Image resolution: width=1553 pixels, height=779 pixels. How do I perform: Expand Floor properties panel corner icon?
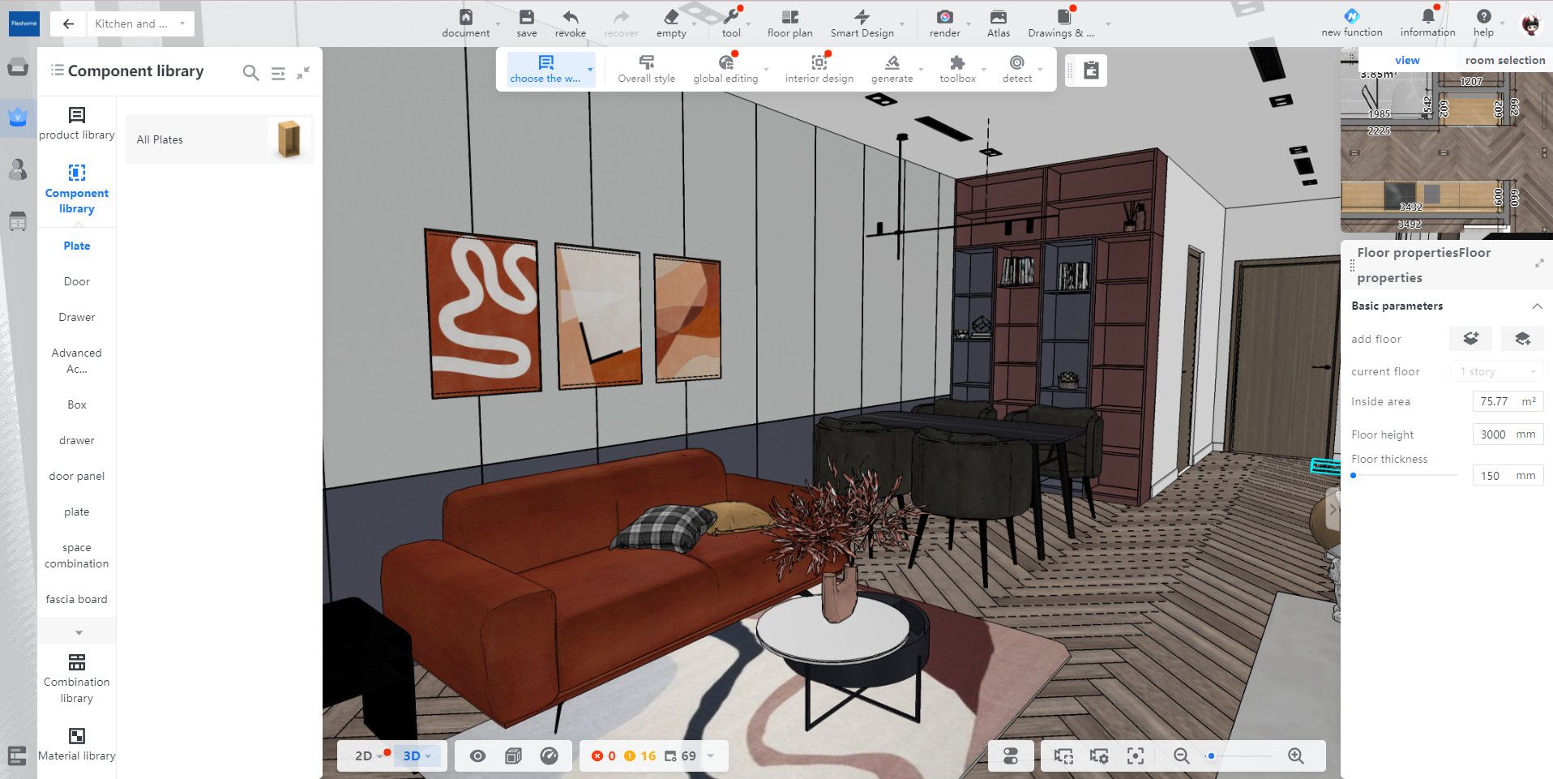[x=1539, y=263]
